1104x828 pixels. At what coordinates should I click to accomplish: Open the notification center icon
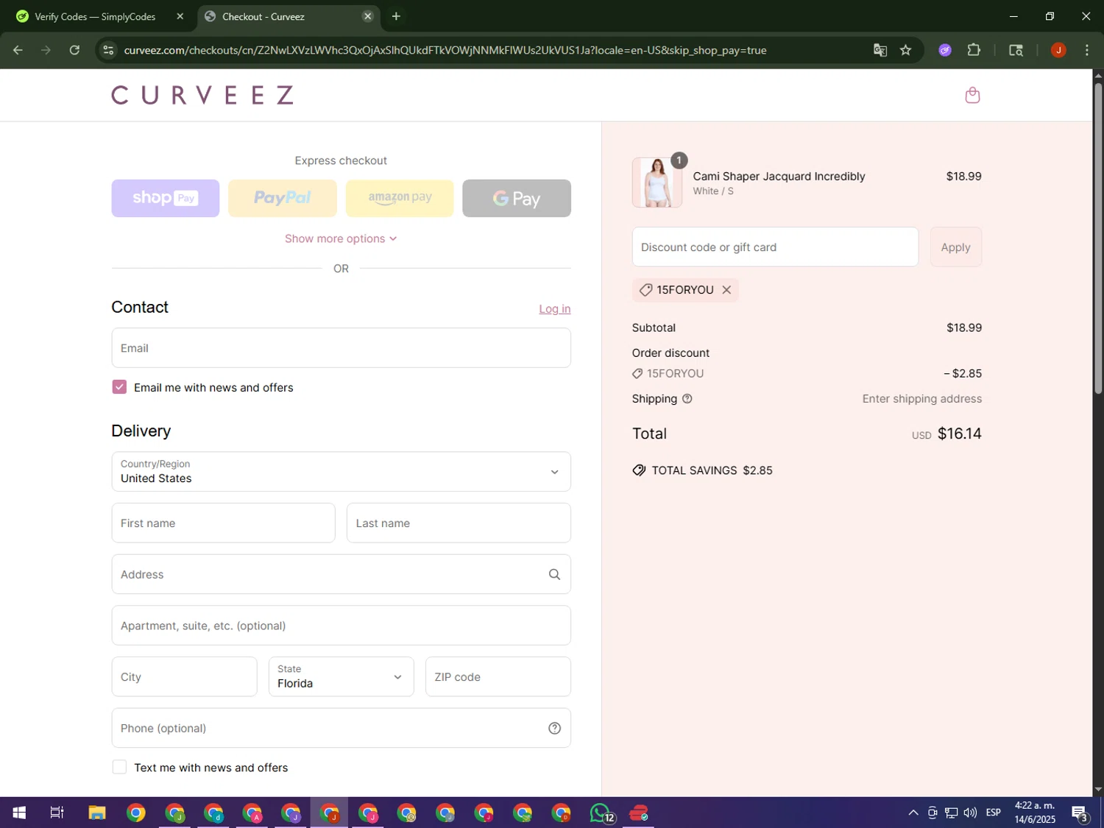pyautogui.click(x=1080, y=813)
